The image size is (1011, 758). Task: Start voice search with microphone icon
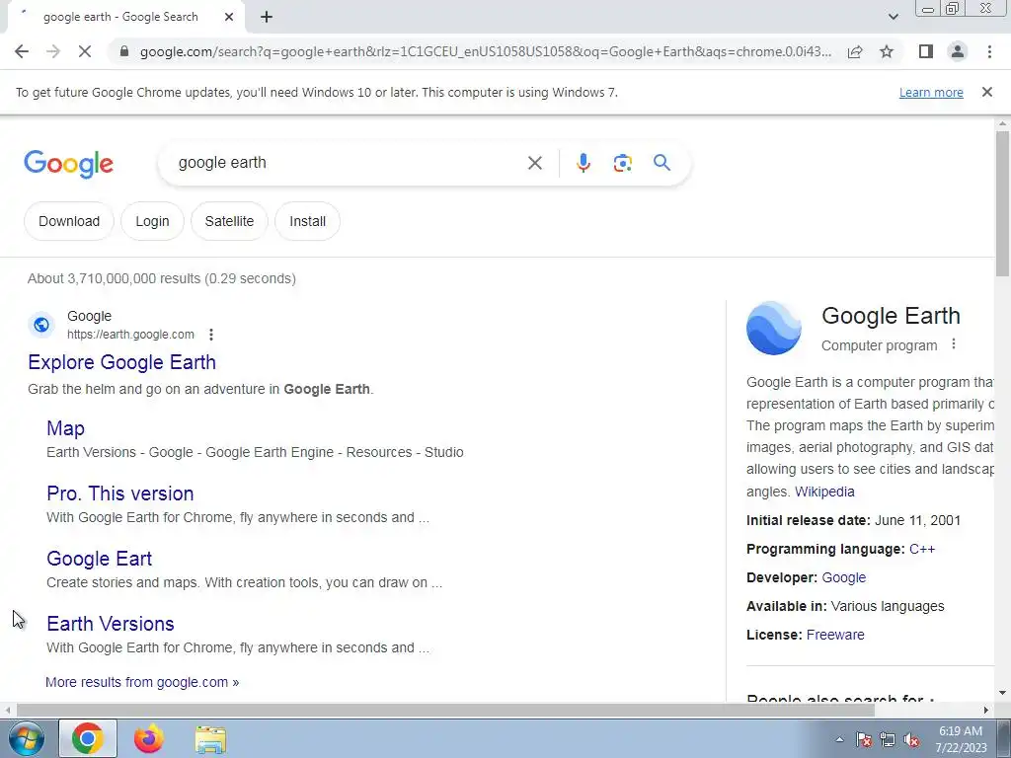click(x=583, y=163)
